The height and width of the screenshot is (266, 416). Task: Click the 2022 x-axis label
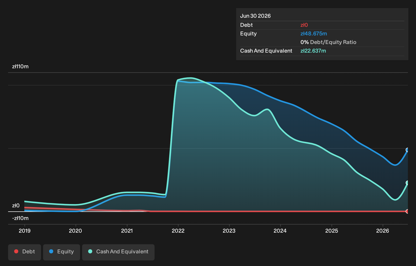click(178, 231)
